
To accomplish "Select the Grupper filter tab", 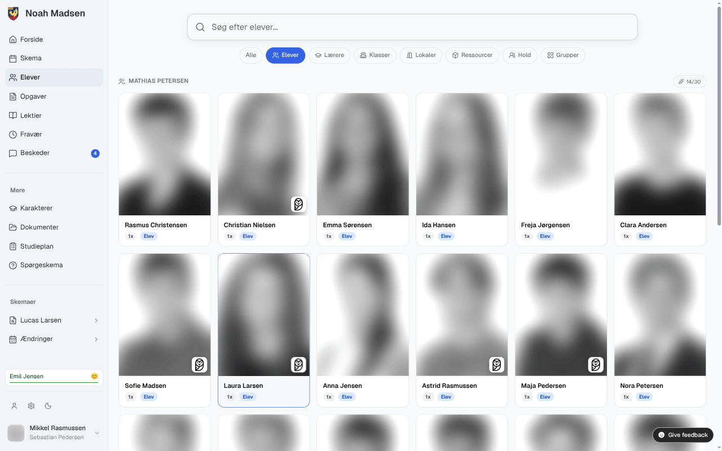I will 563,55.
